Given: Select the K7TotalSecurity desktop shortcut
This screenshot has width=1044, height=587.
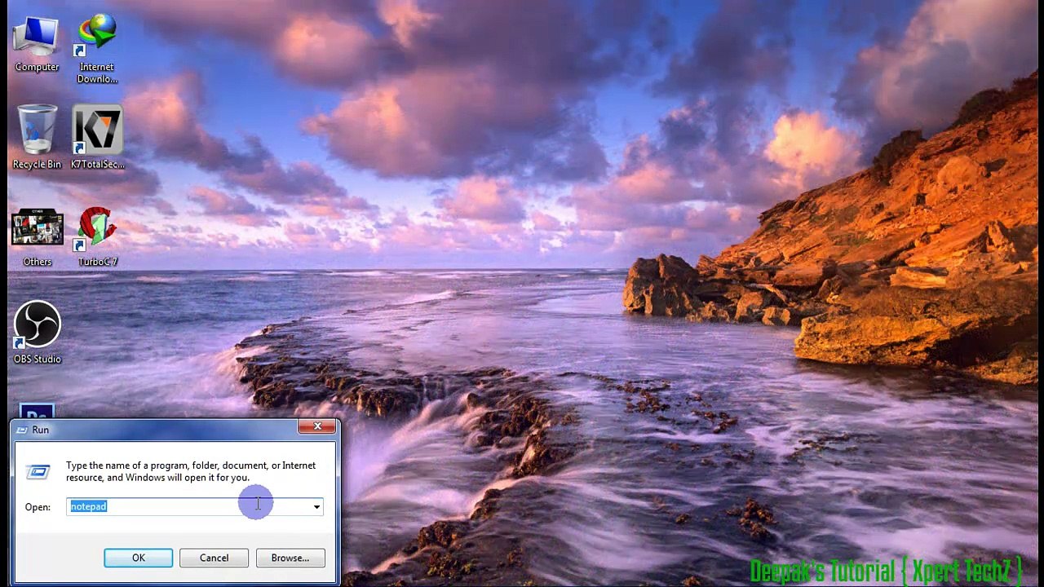Looking at the screenshot, I should (97, 137).
